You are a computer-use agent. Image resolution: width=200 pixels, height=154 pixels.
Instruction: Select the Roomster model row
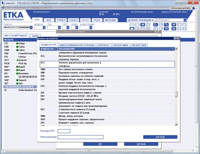point(20,73)
